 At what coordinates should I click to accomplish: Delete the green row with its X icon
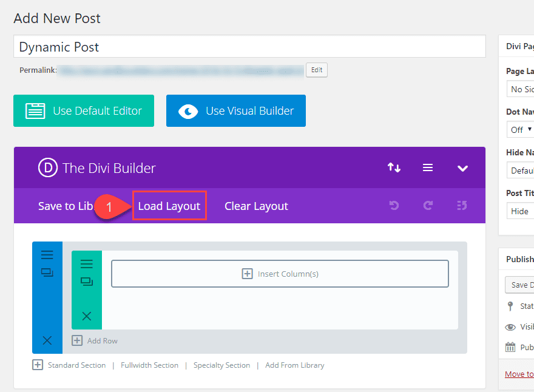86,316
